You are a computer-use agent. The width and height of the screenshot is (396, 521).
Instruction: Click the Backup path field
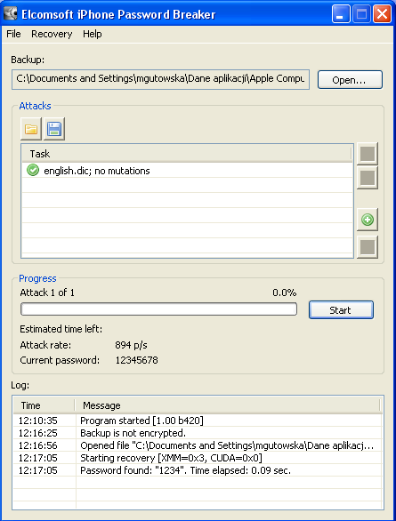pyautogui.click(x=160, y=79)
